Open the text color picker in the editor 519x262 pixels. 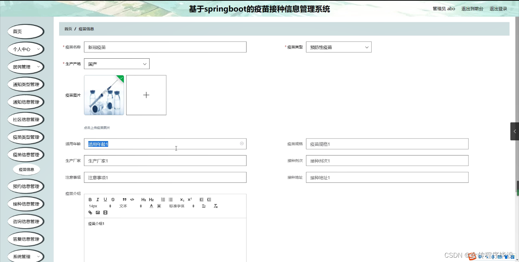[x=151, y=206]
